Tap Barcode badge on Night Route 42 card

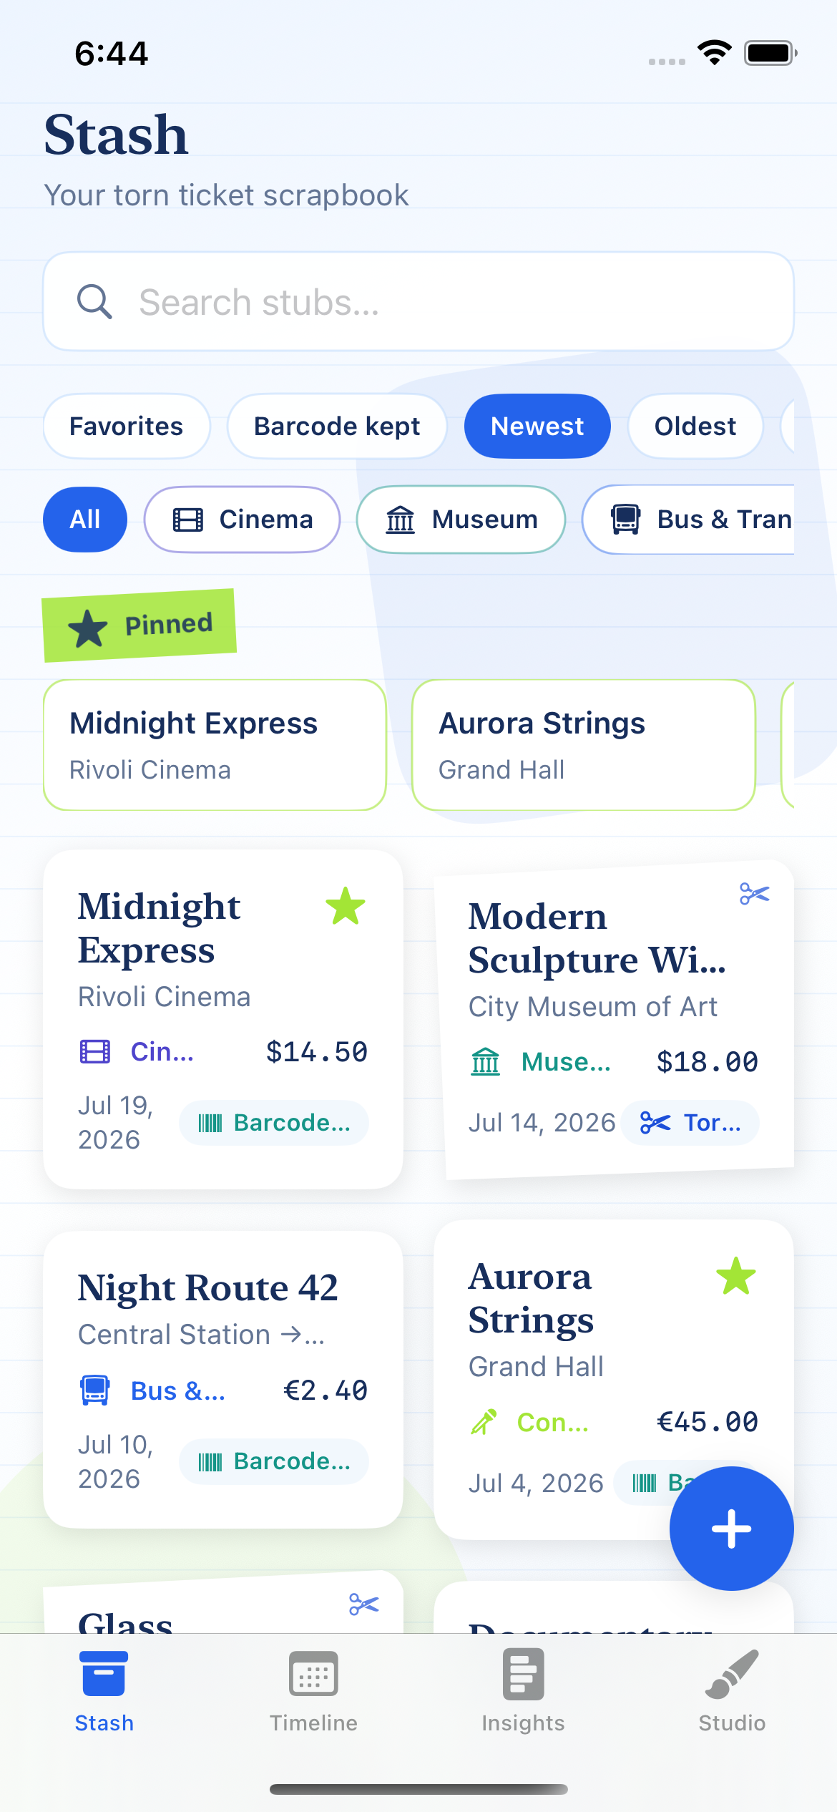coord(274,1461)
